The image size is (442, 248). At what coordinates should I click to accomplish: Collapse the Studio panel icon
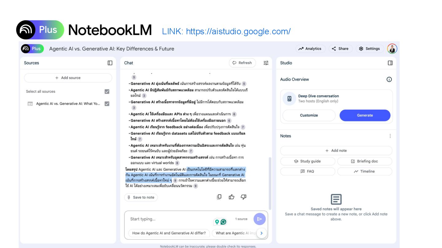pos(390,63)
